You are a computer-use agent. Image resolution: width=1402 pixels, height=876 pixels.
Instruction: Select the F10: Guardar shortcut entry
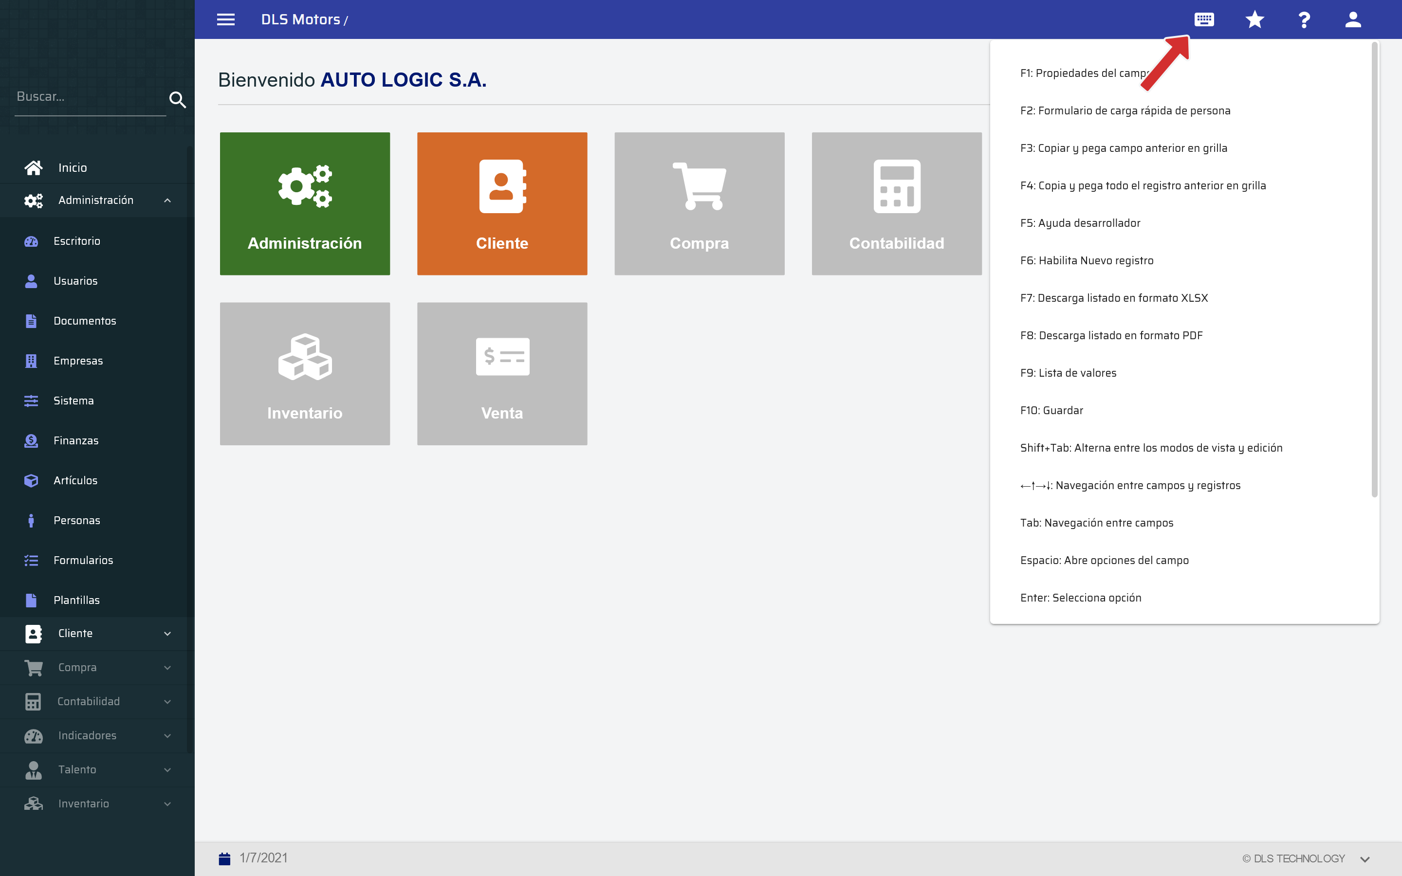pyautogui.click(x=1051, y=410)
